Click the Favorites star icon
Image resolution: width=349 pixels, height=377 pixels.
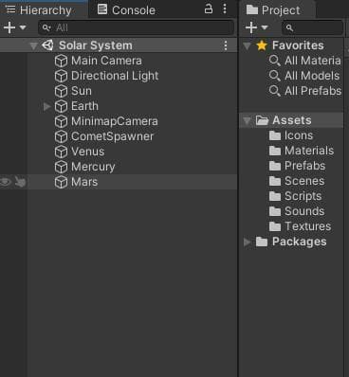tap(262, 45)
